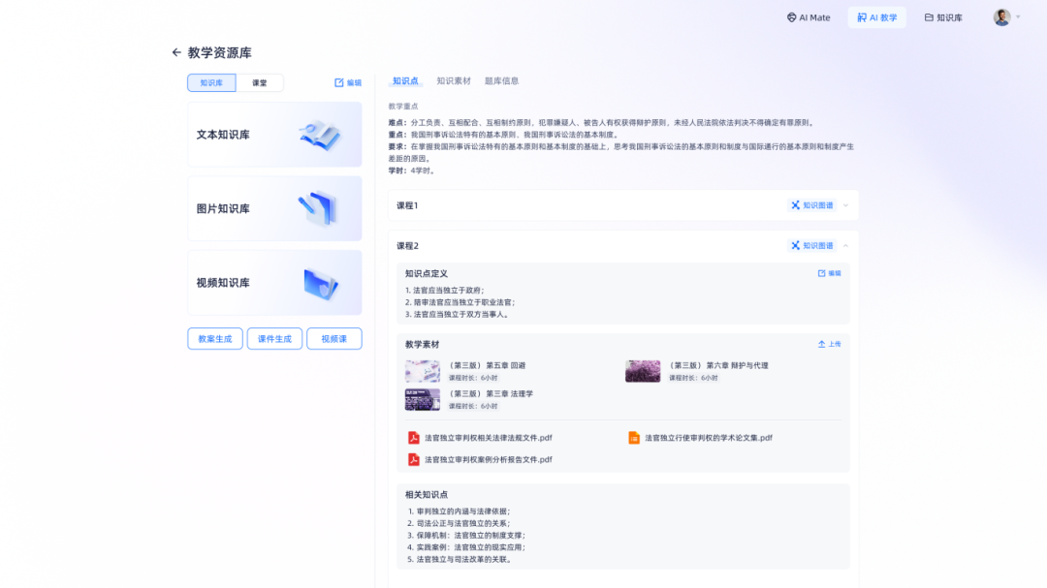Screen dimensions: 1047x588
Task: Switch to the 课堂 segment
Action: 260,82
